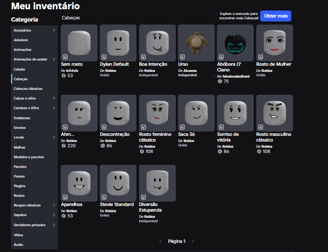Click the Robux icon under Sem rosto

[x=64, y=76]
